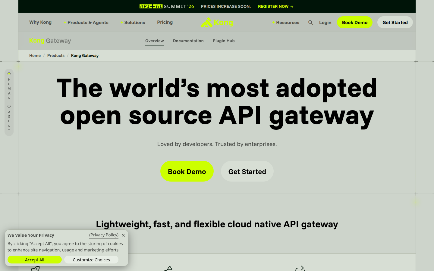
Task: Close the cookie privacy popup with X
Action: tap(123, 235)
